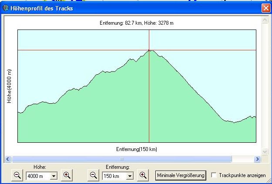Close the Höhenprofil des Tracks window
The height and width of the screenshot is (184, 272).
[x=265, y=8]
